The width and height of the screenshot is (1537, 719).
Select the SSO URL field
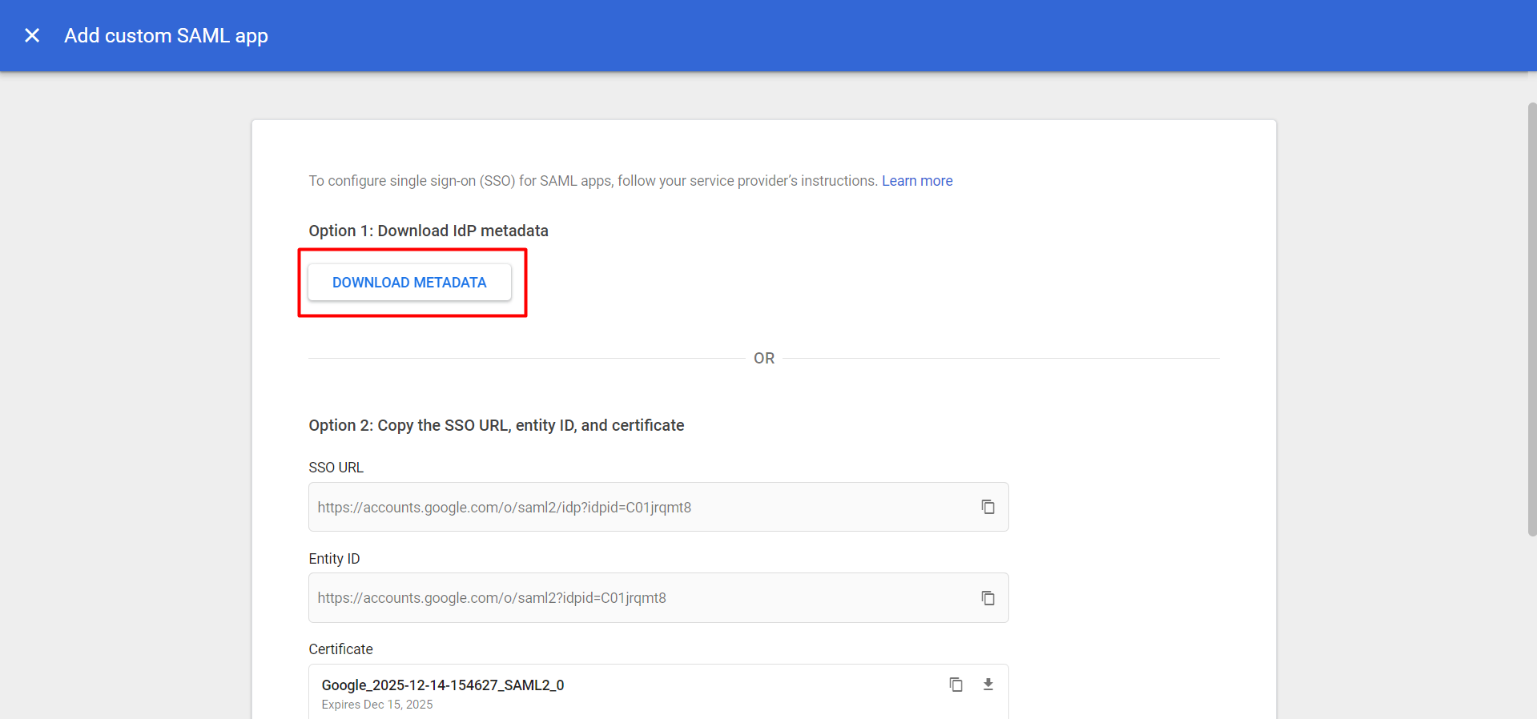(658, 507)
